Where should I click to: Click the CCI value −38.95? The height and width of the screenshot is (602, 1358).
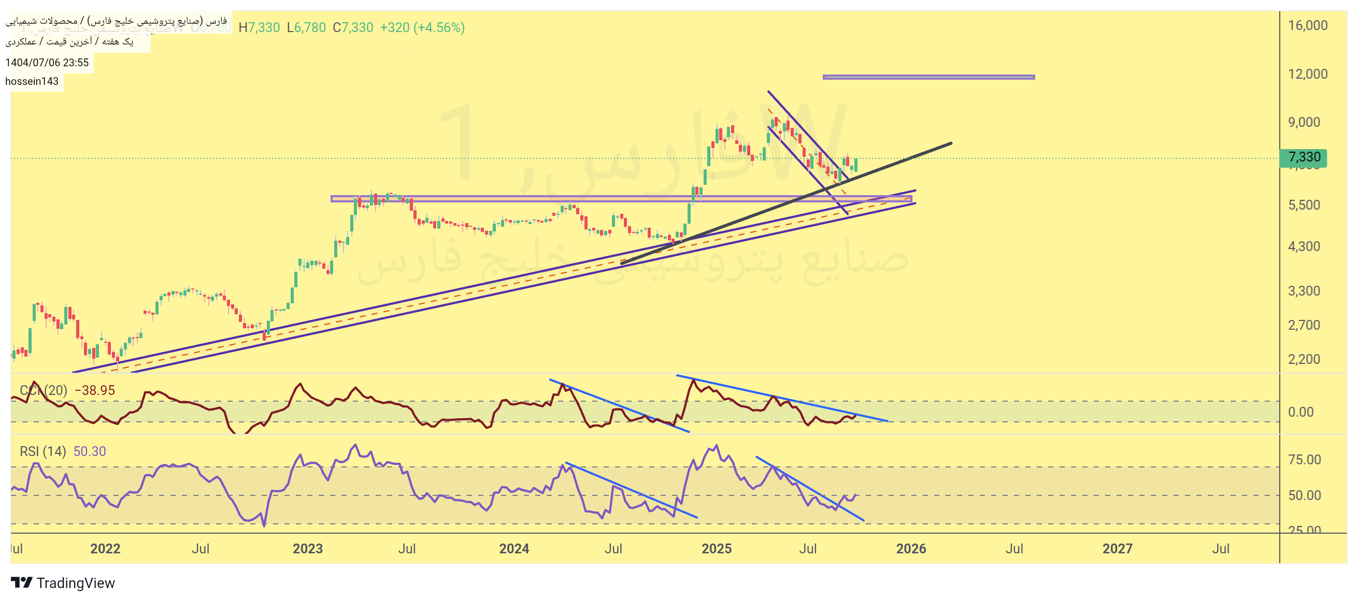[95, 390]
